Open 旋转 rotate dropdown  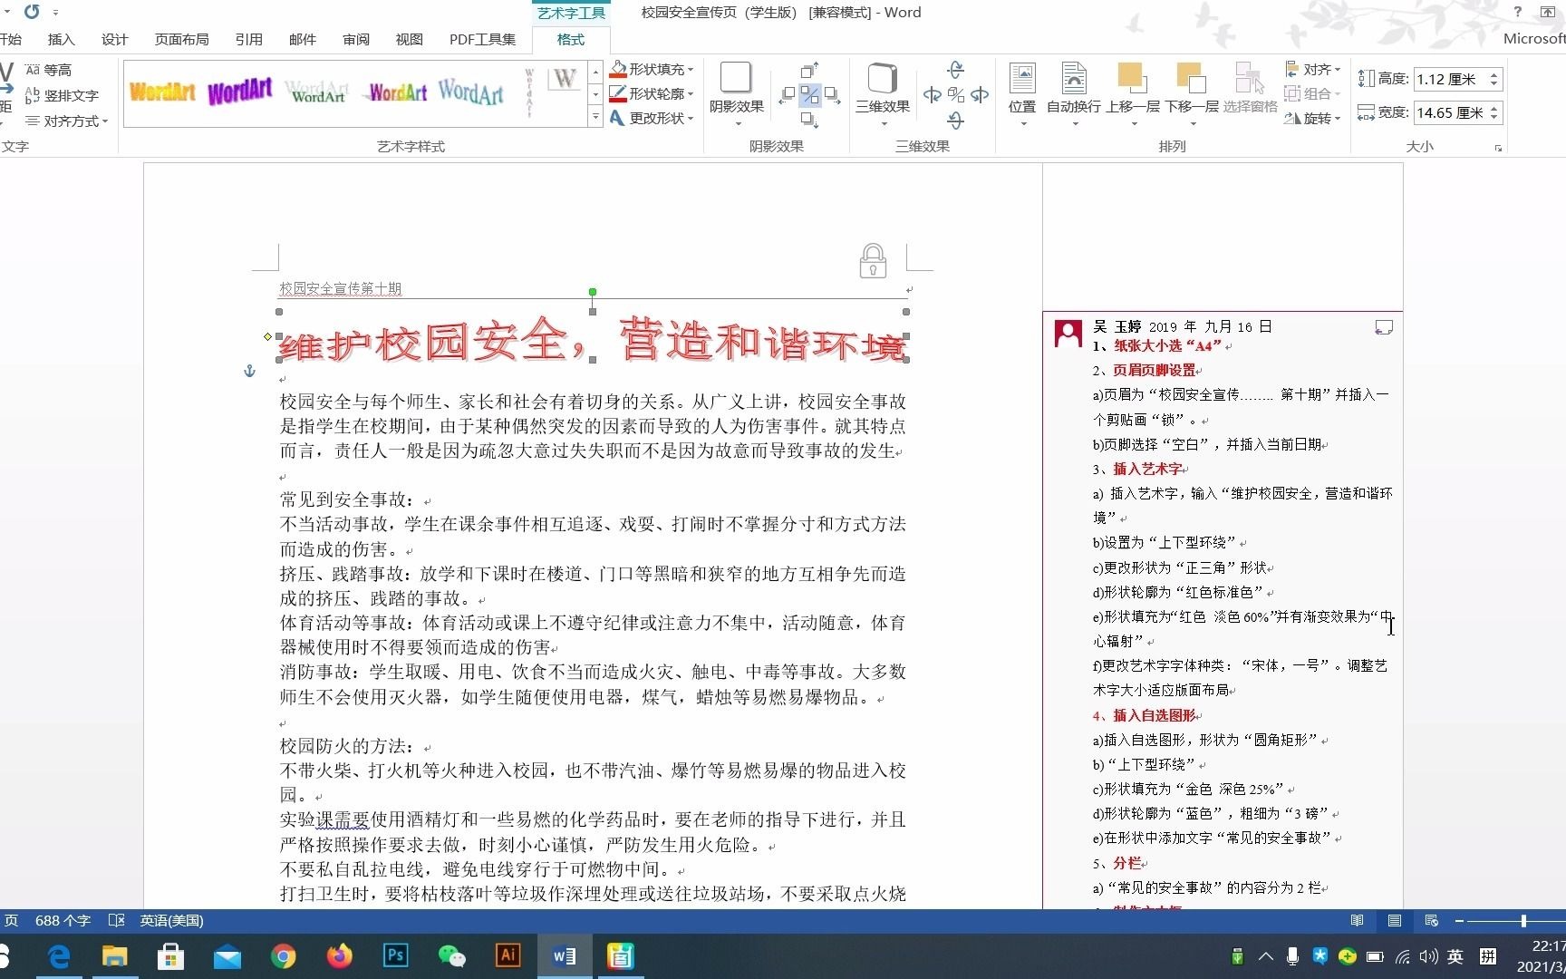point(1312,118)
